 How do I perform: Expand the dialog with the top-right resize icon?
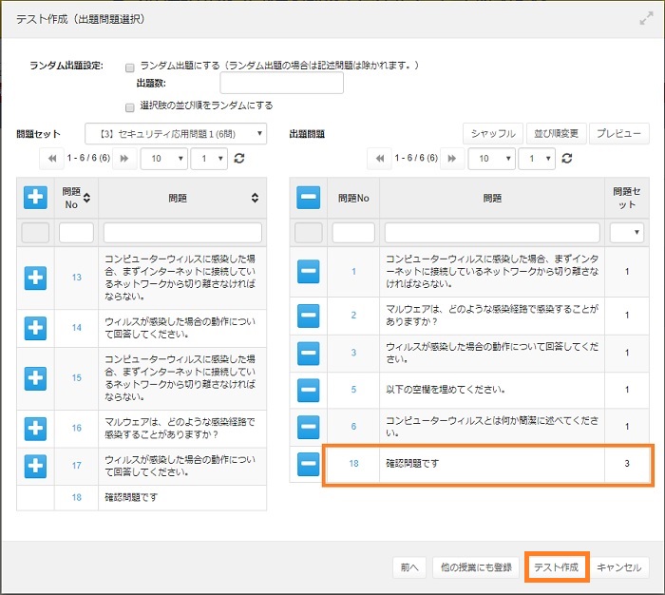647,18
